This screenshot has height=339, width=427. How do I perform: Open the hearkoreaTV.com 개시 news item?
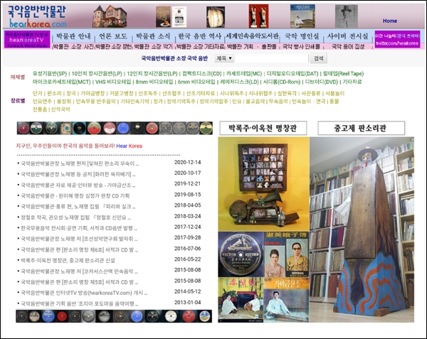(x=84, y=293)
